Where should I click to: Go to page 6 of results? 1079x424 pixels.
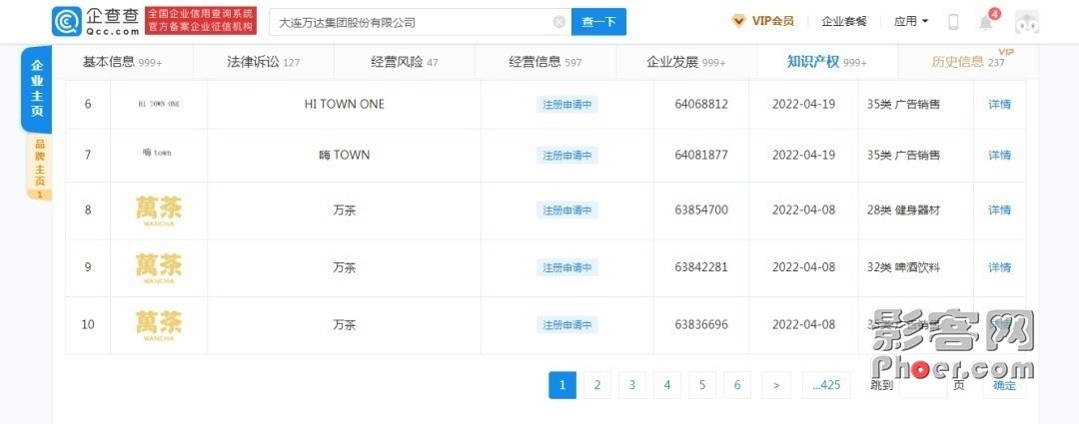tap(737, 385)
